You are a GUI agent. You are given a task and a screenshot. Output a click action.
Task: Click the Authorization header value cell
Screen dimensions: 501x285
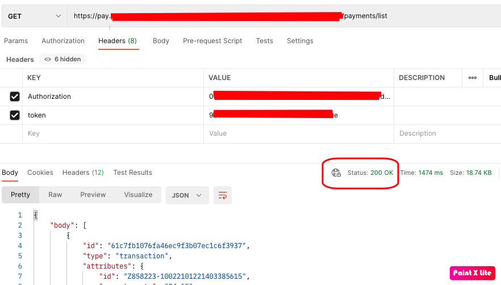tap(299, 97)
